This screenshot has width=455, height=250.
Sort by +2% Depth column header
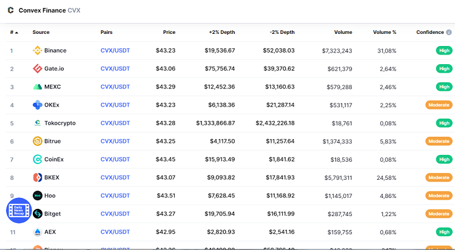[x=221, y=32]
